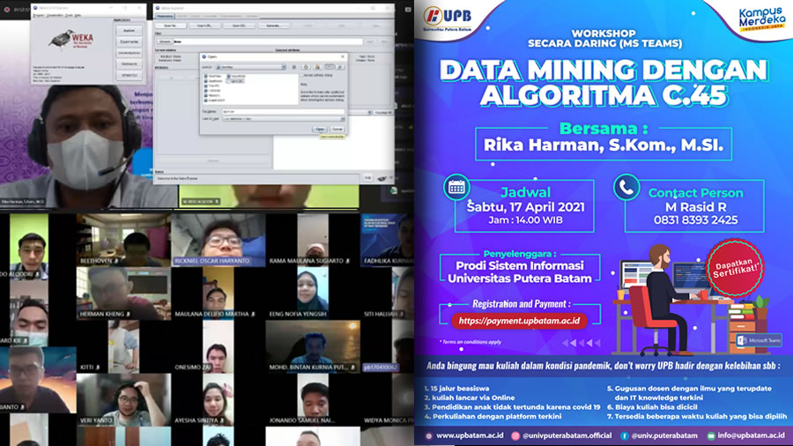Screen dimensions: 793x446
Task: Open the Program menu in Weka
Action: 40,16
